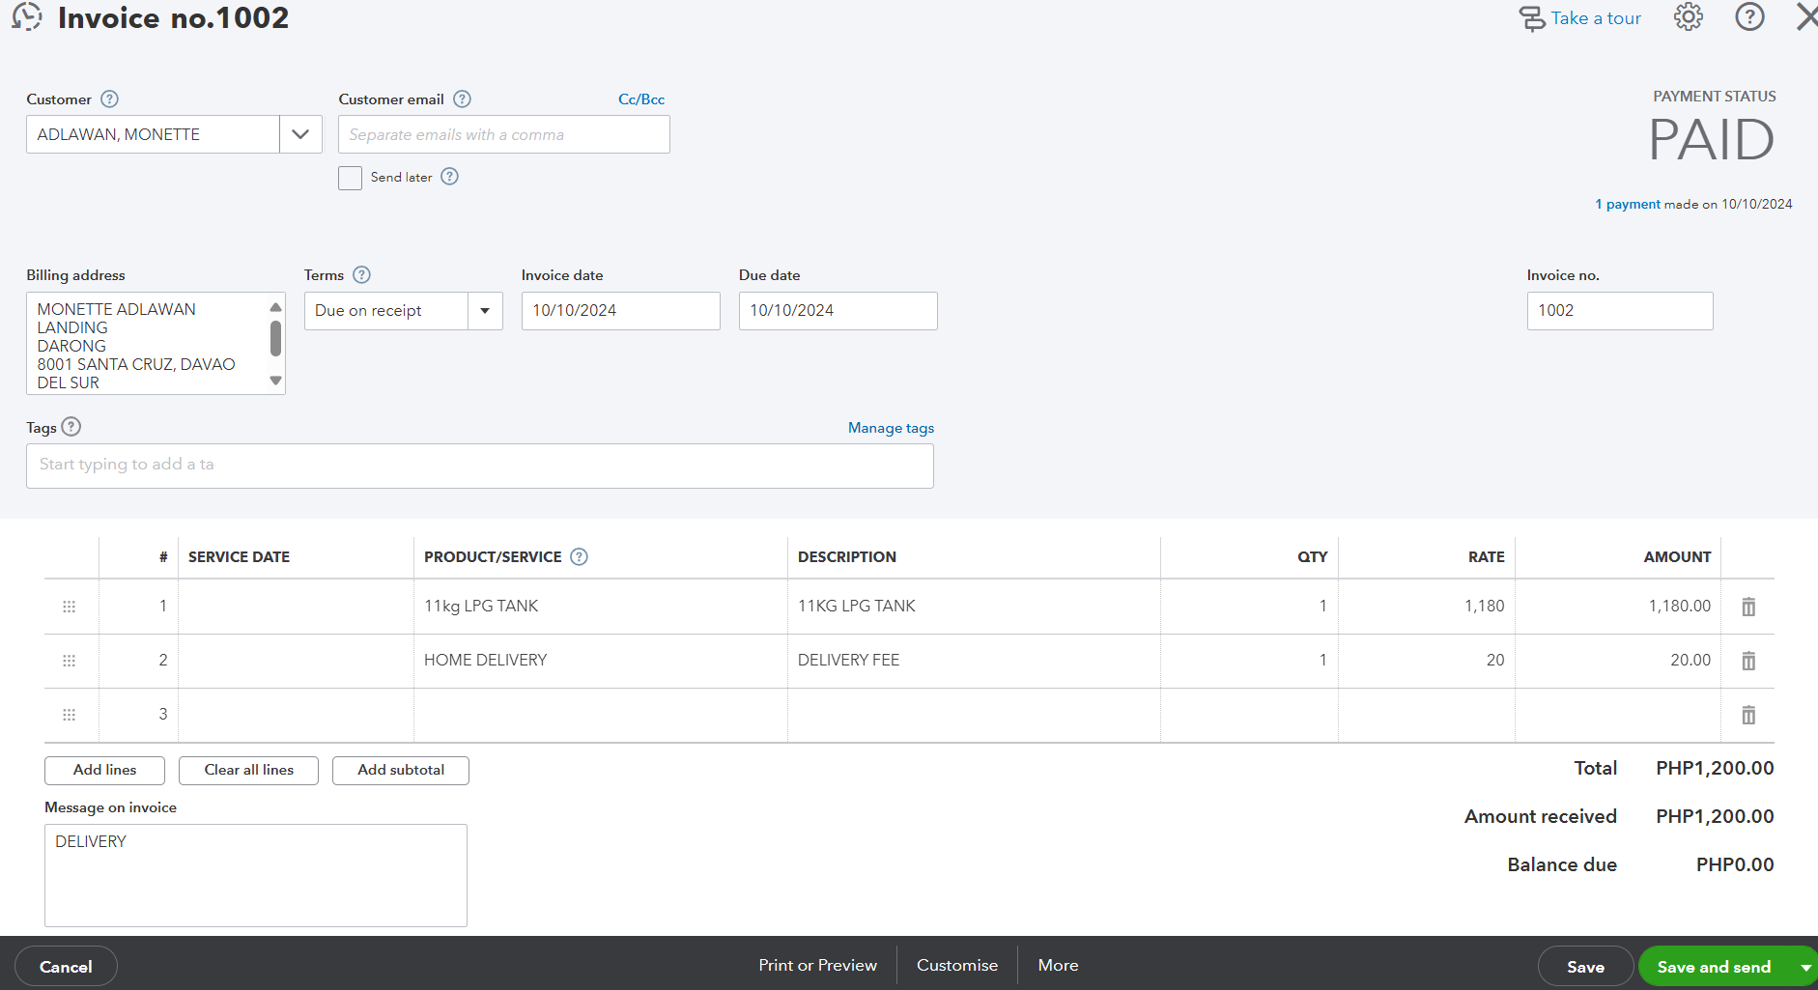Show help for the Tags field

tap(71, 427)
